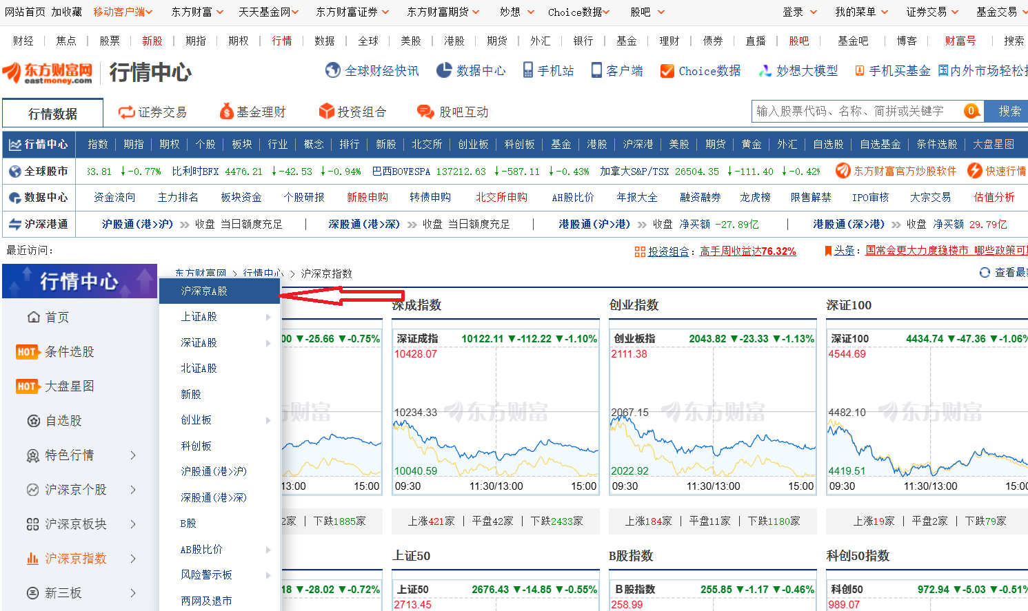Click the 沪深京指数 bar chart icon
1028x611 pixels.
[x=32, y=559]
